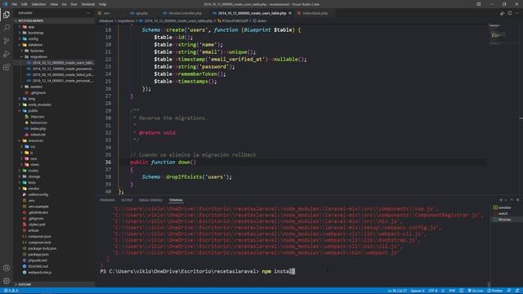This screenshot has height=294, width=523.
Task: Collapse the database folder
Action: tap(35, 45)
